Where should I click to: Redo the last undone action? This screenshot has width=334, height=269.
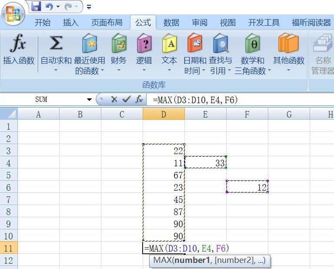coord(68,7)
